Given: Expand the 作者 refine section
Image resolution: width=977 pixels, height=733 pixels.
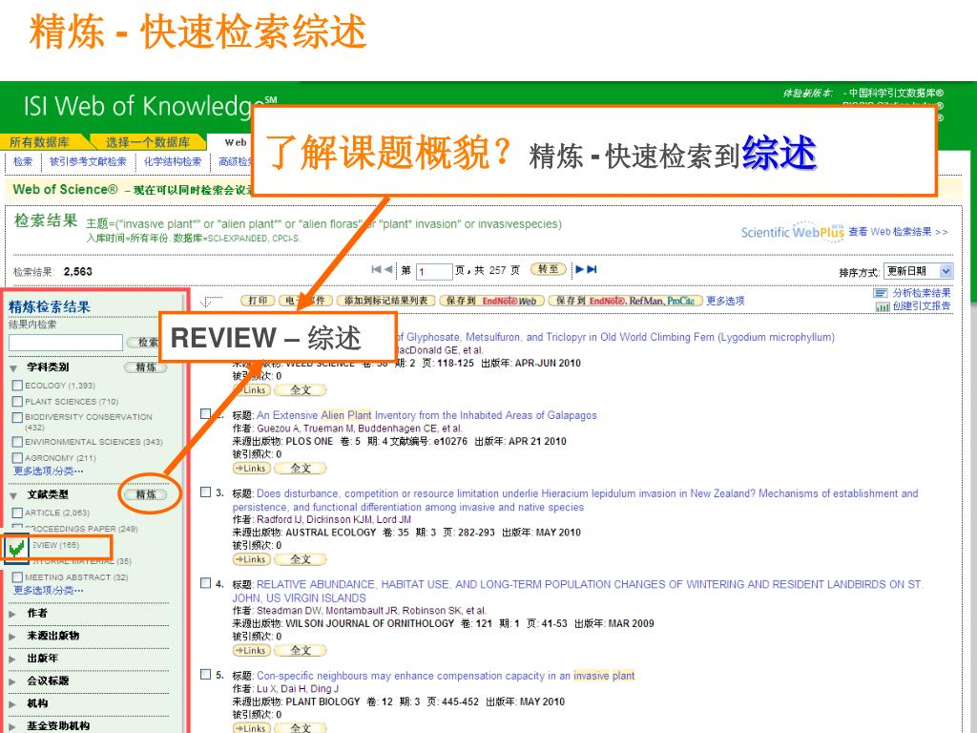Looking at the screenshot, I should (13, 614).
